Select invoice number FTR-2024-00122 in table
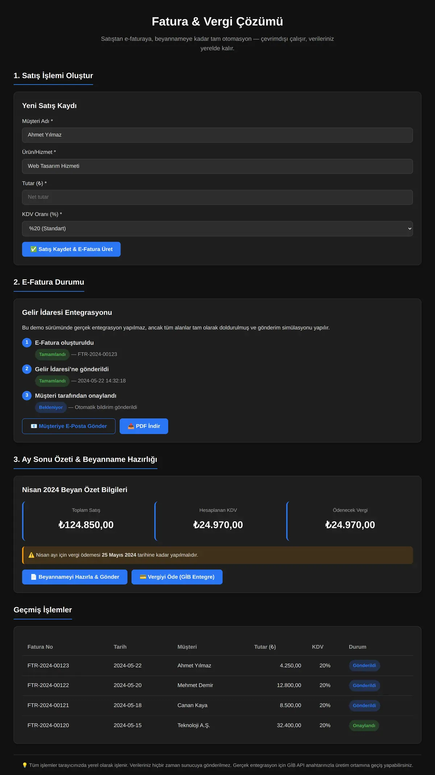 click(48, 686)
